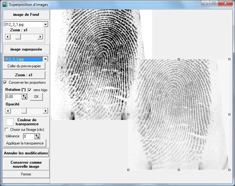Click the rotation value stepper arrows
Image resolution: width=235 pixels, height=186 pixels.
click(25, 97)
